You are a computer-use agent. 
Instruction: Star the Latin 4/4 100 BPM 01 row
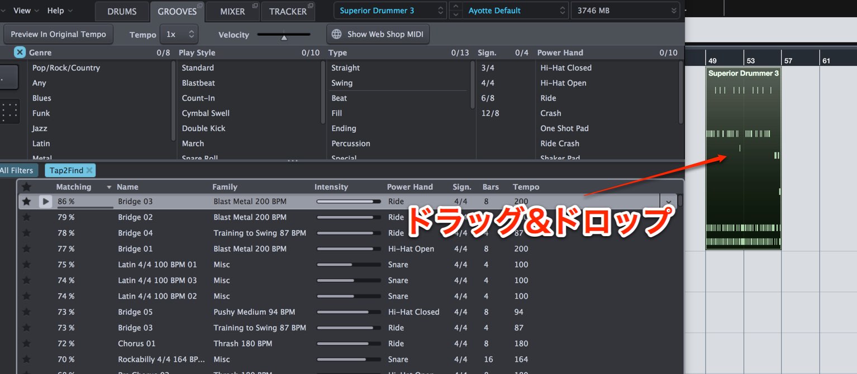pos(26,265)
